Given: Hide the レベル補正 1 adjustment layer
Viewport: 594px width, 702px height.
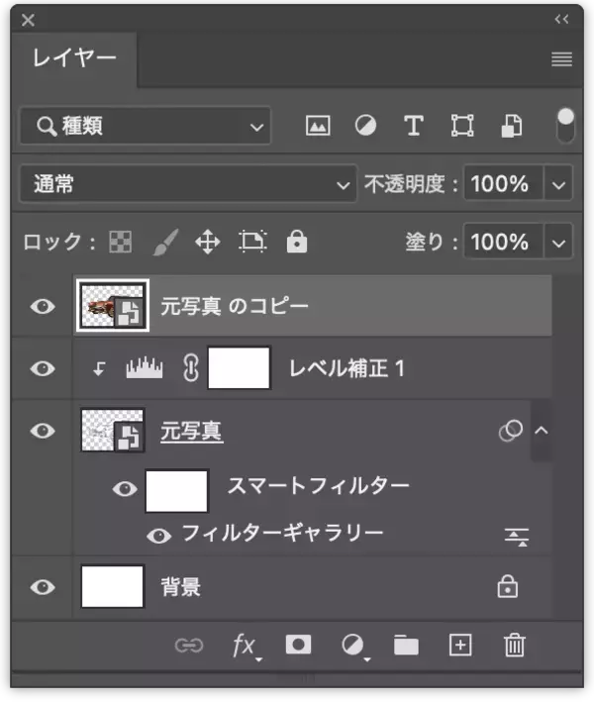Looking at the screenshot, I should pyautogui.click(x=43, y=368).
